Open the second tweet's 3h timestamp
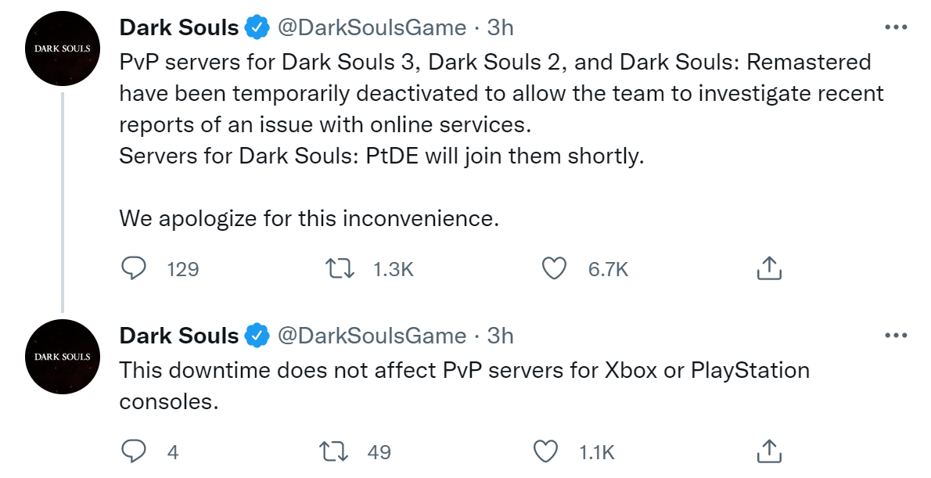This screenshot has width=931, height=478. pos(501,336)
